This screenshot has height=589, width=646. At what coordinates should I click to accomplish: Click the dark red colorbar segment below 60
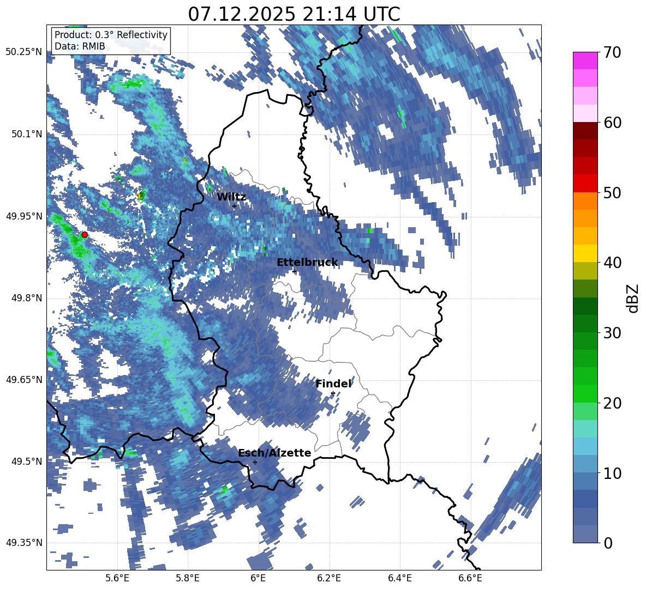[585, 131]
